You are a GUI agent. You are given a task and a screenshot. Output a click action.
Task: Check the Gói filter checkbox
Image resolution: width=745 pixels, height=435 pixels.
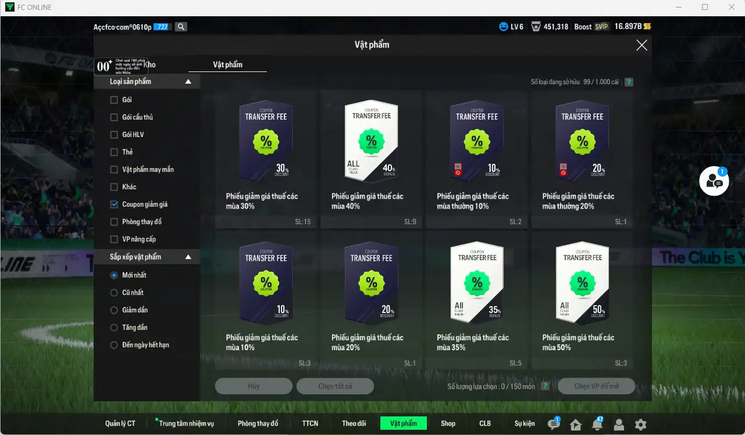[114, 100]
